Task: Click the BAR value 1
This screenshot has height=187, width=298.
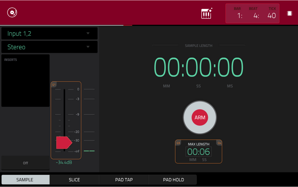Action: tap(240, 16)
